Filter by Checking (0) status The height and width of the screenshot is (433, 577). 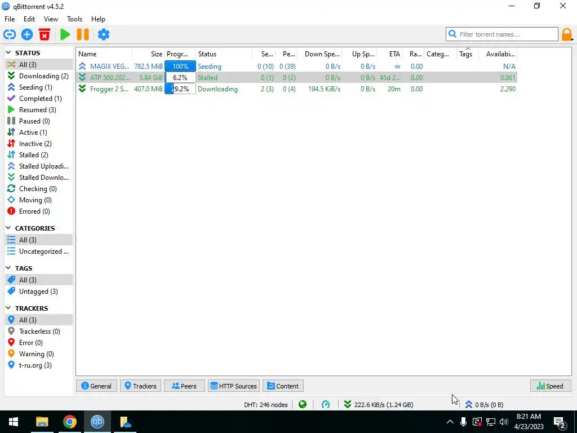coord(39,189)
